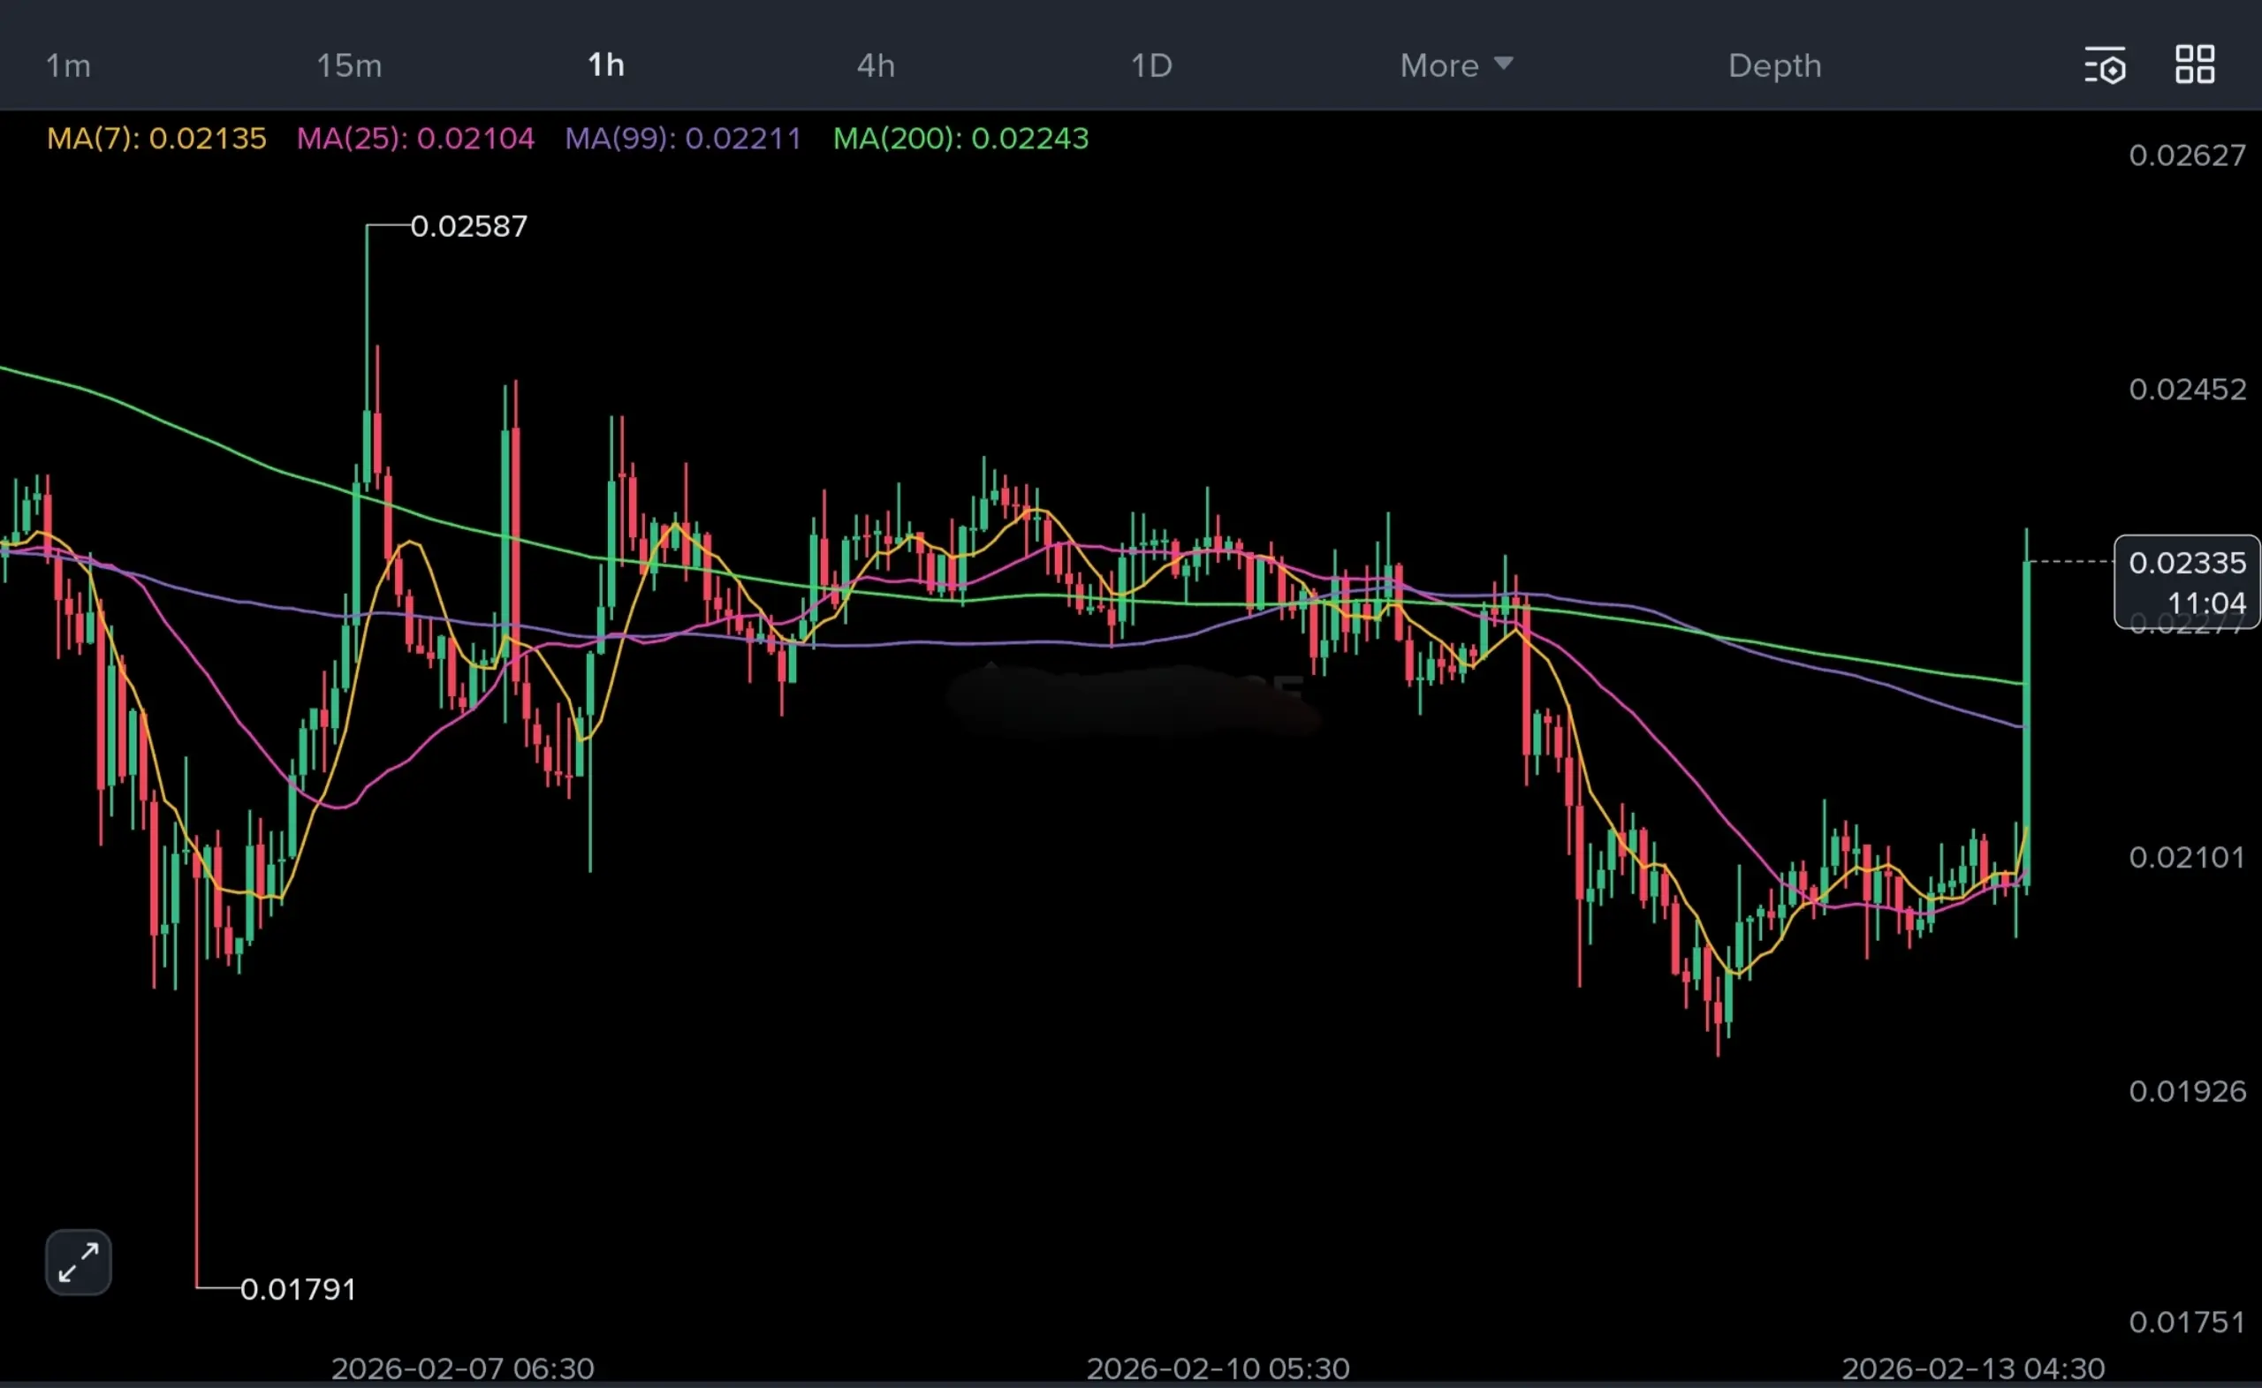2262x1388 pixels.
Task: Select the MA(200) indicator label
Action: 960,139
